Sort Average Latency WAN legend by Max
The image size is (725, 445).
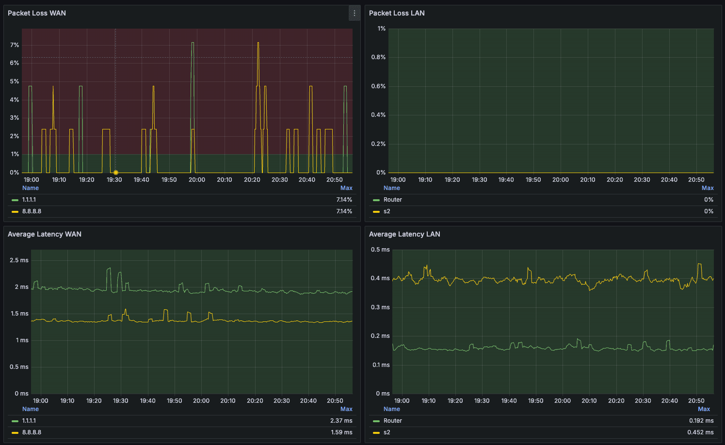pos(346,409)
